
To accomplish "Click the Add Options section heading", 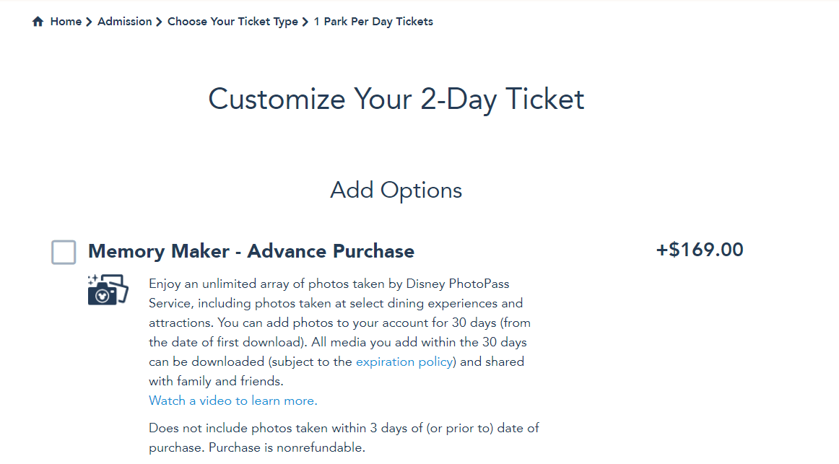I will click(396, 191).
